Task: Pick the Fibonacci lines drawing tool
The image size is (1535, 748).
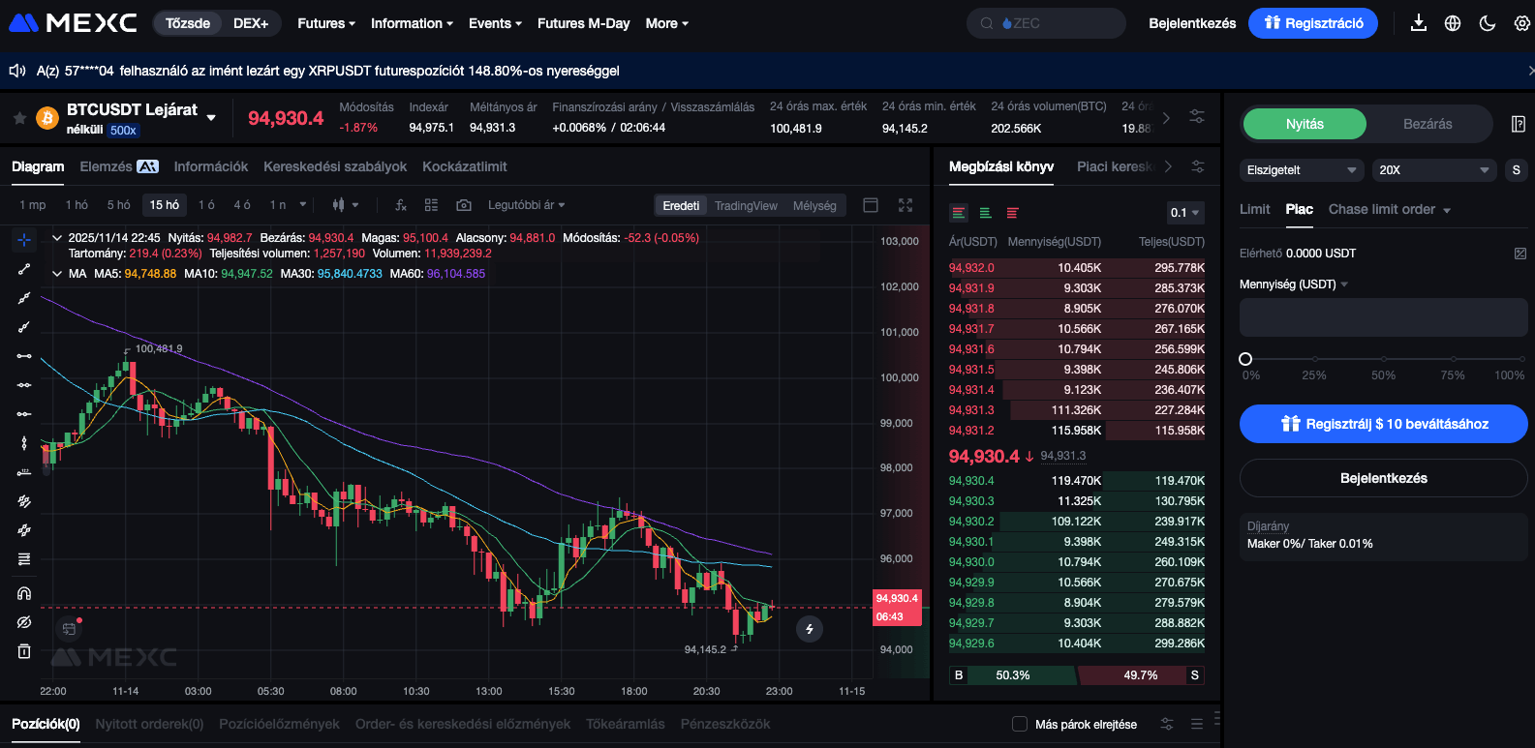Action: pyautogui.click(x=24, y=559)
